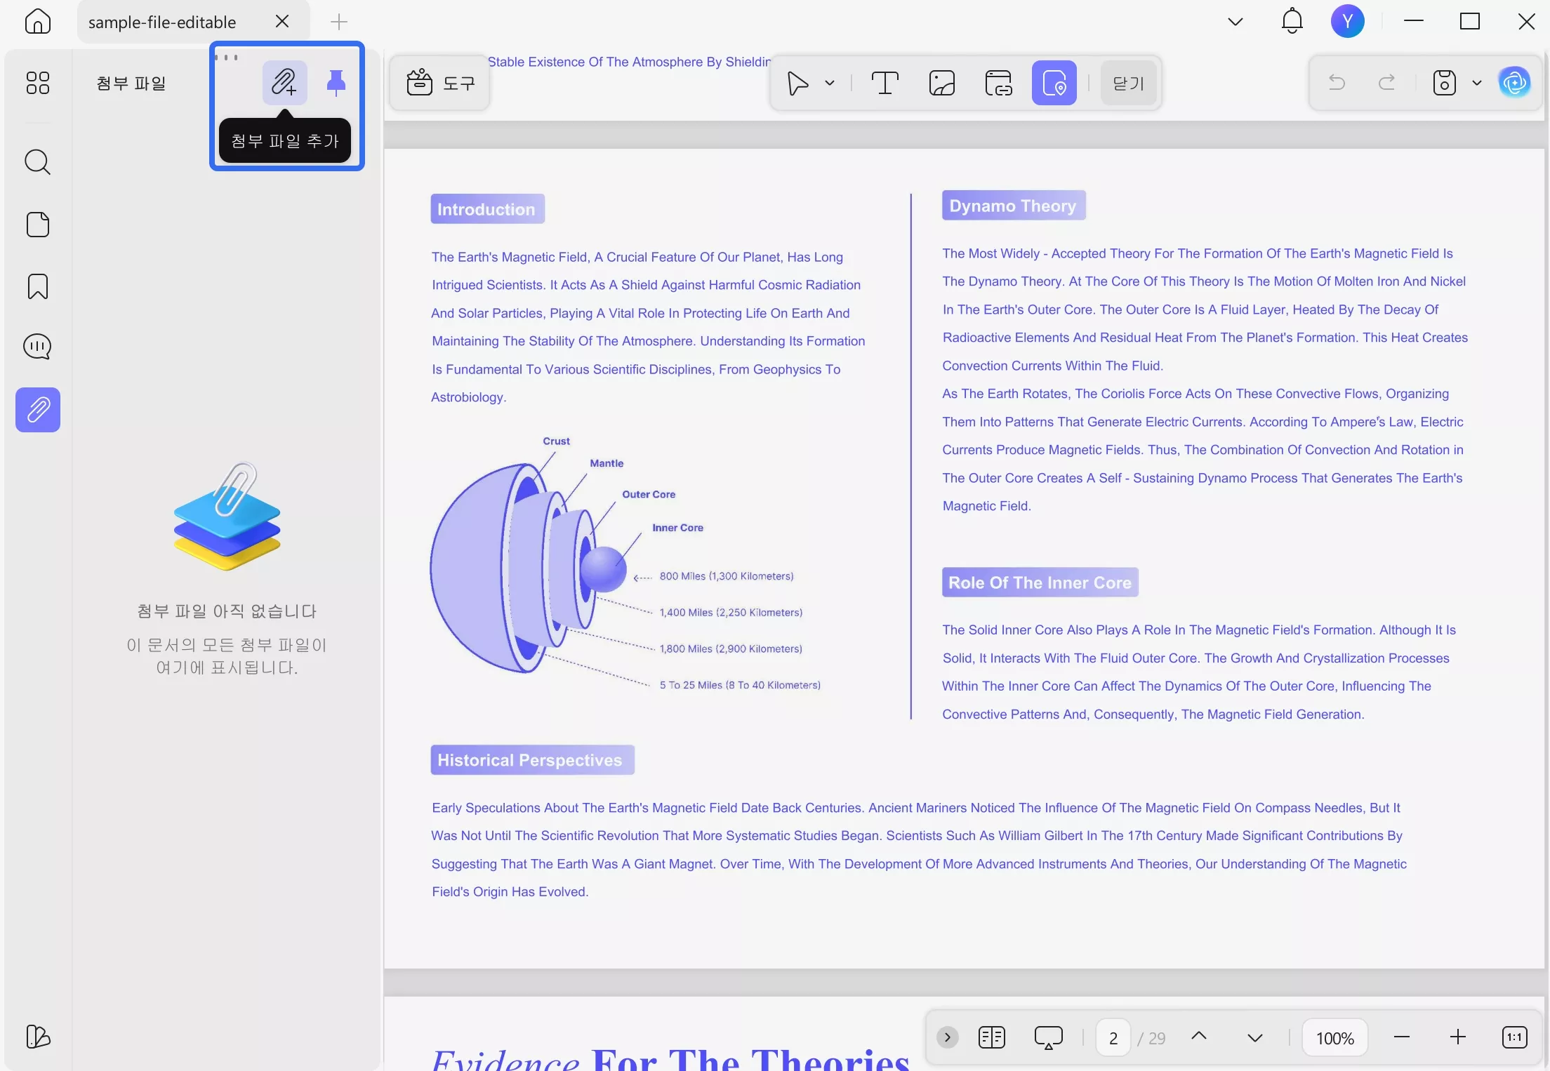Open the page view layout icon
Image resolution: width=1550 pixels, height=1071 pixels.
click(x=992, y=1037)
